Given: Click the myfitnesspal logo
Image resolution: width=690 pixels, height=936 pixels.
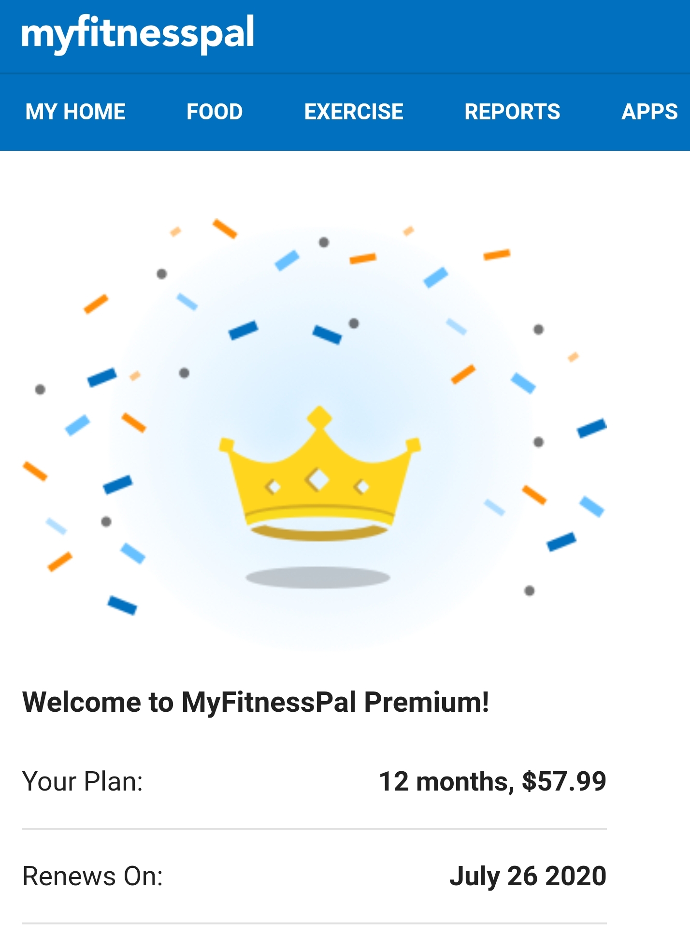Looking at the screenshot, I should (138, 34).
